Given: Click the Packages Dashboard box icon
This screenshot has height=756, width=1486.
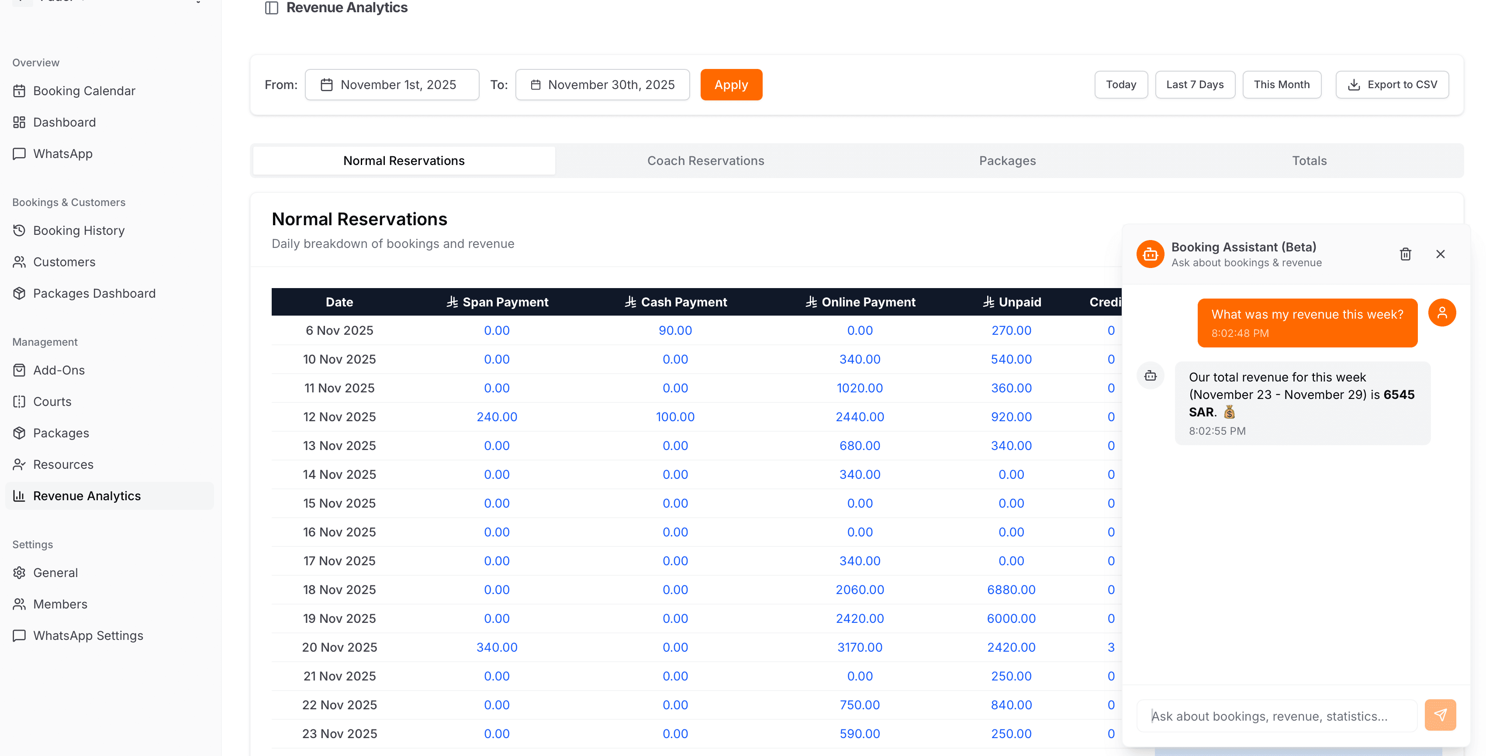Looking at the screenshot, I should (19, 293).
